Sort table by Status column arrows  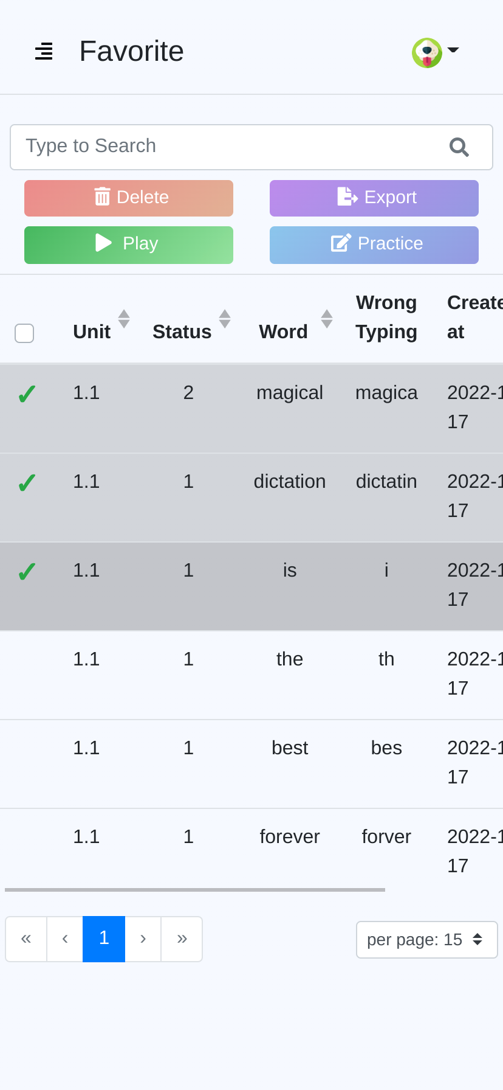coord(225,319)
